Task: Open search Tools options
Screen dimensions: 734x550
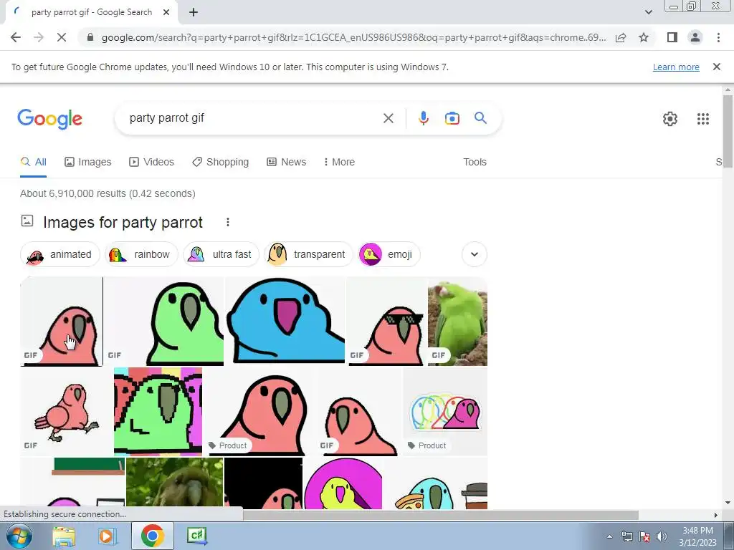Action: tap(475, 163)
